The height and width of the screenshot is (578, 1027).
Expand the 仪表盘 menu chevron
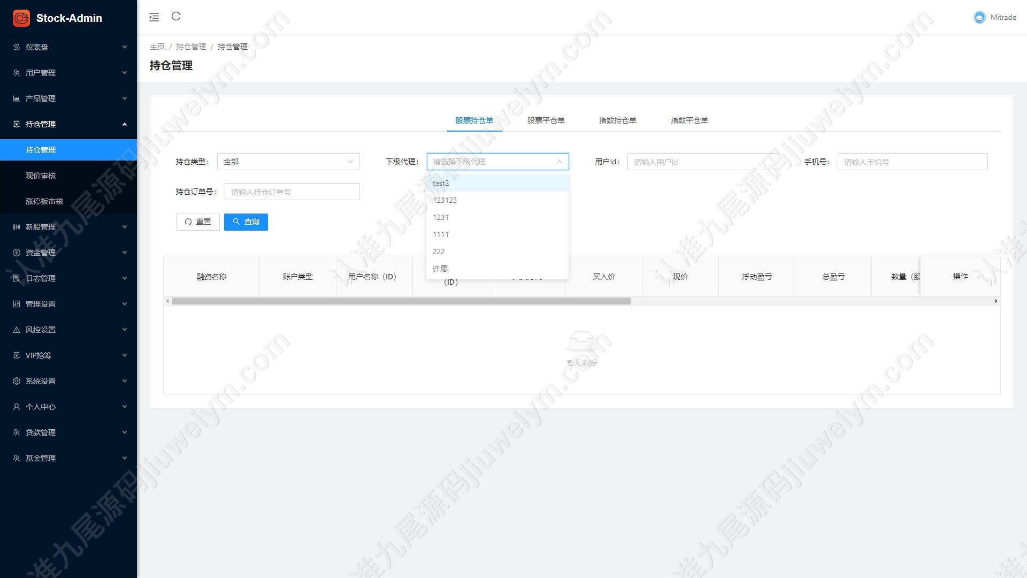point(125,47)
